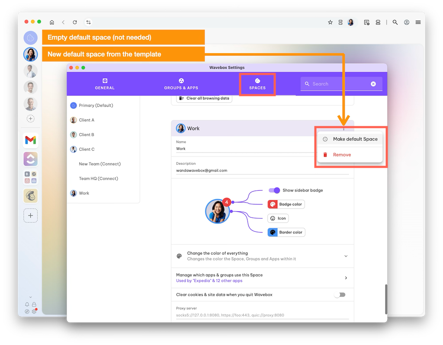Open notifications bell in sidebar footer

coord(27,304)
